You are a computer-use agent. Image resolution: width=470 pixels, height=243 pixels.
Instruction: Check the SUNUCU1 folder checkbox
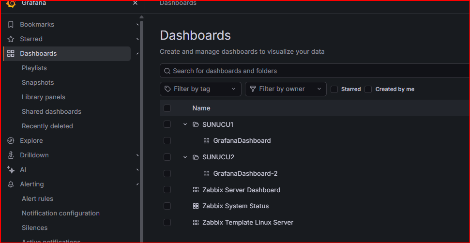pyautogui.click(x=167, y=124)
